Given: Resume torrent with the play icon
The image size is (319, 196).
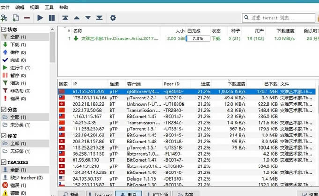Looking at the screenshot, I should 40,18.
